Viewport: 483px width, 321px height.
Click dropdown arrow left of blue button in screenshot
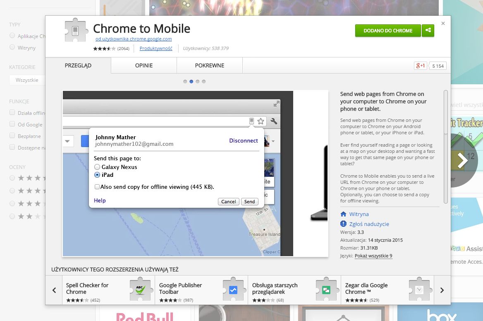coord(67,141)
